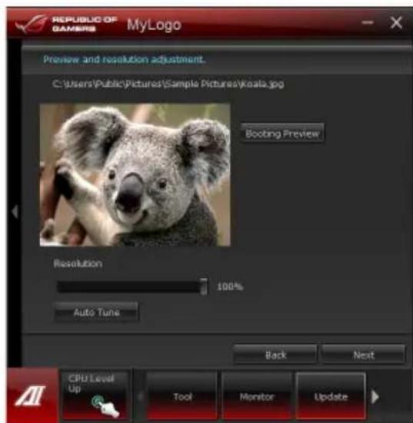This screenshot has width=413, height=423.
Task: Close the MyLogo window
Action: point(396,22)
